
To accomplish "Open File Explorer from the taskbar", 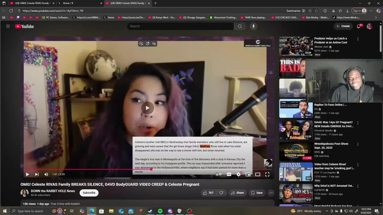I will (111, 211).
